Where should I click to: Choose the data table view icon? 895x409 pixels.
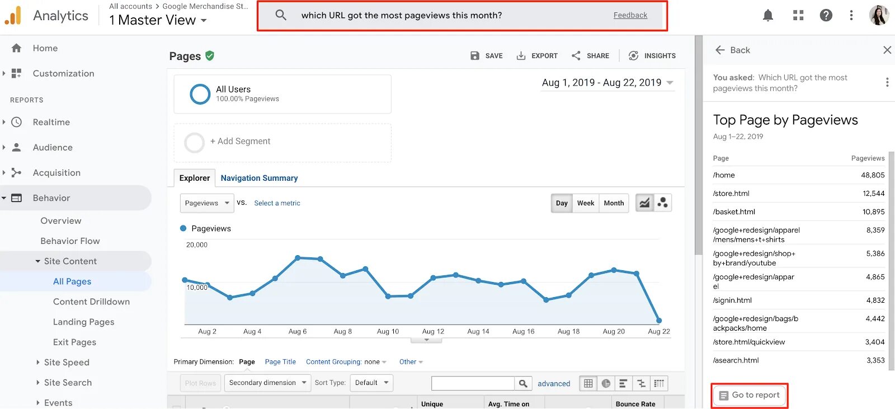588,383
